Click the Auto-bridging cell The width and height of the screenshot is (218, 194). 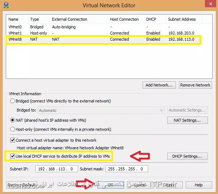point(64,27)
